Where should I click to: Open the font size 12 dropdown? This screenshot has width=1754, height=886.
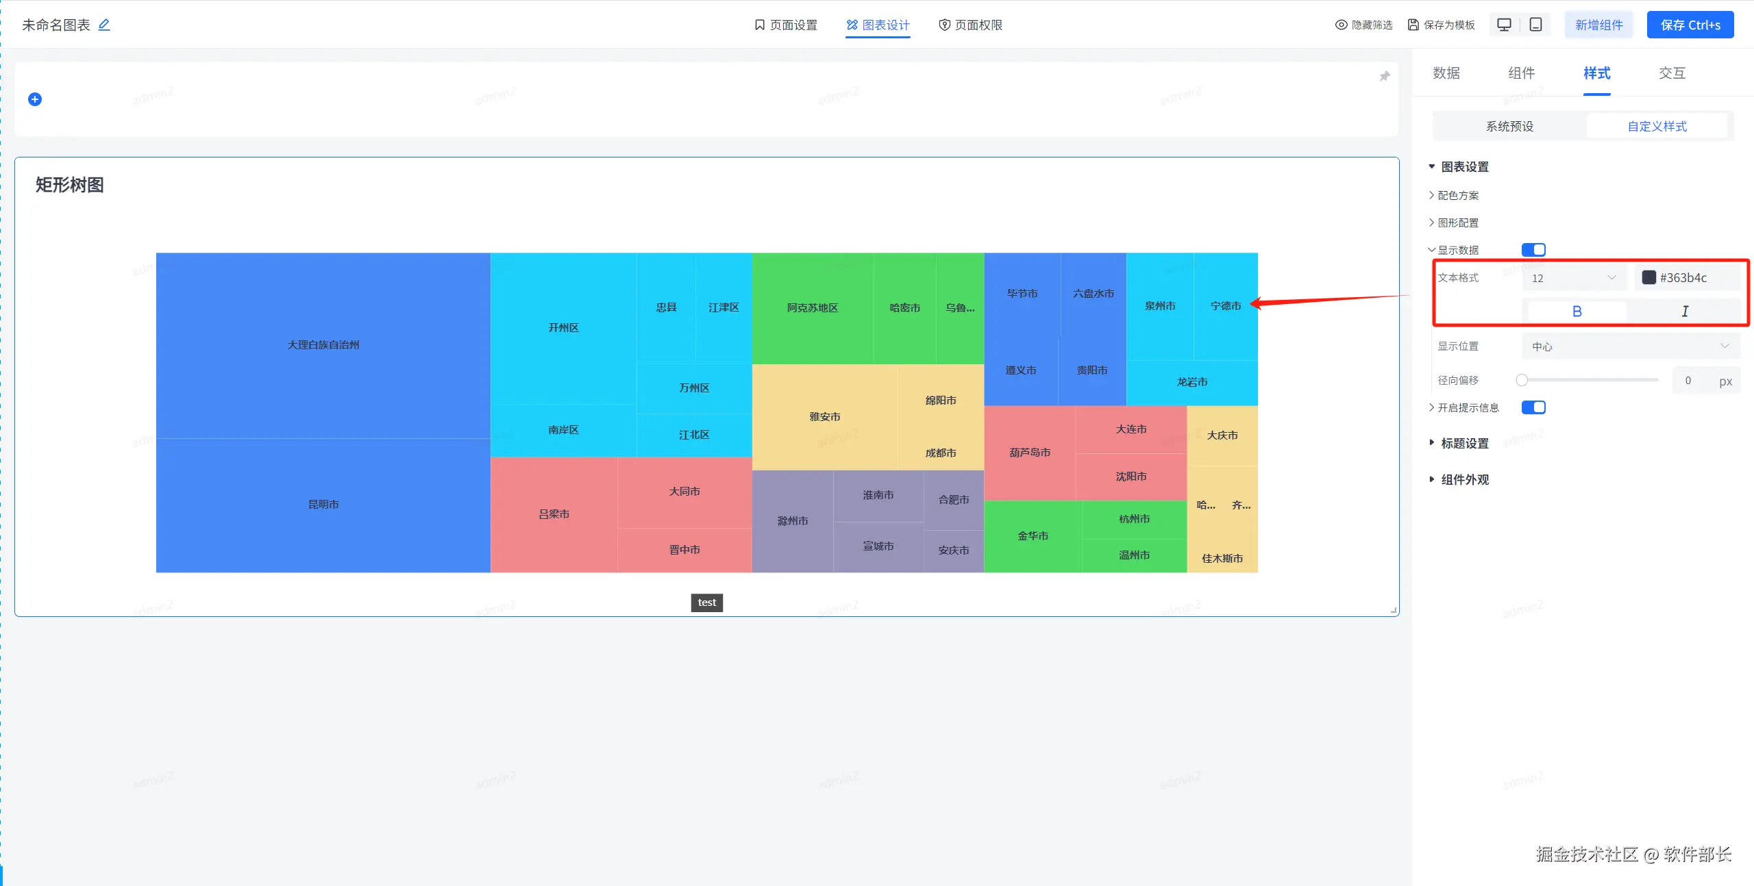pos(1574,278)
